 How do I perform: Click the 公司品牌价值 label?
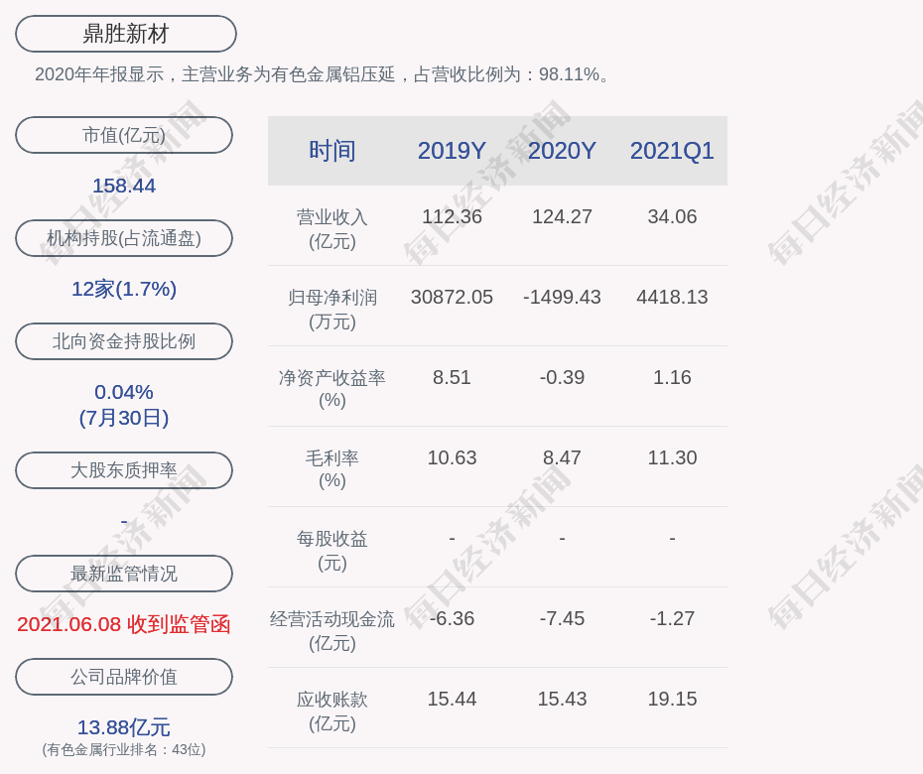[x=124, y=677]
